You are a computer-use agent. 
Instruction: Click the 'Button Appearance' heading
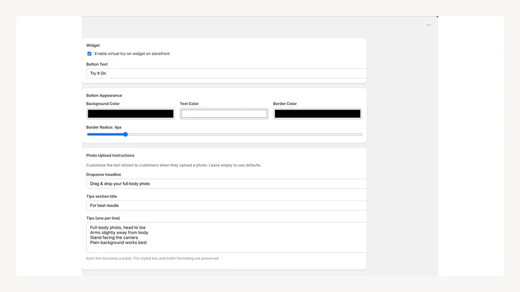pyautogui.click(x=104, y=95)
